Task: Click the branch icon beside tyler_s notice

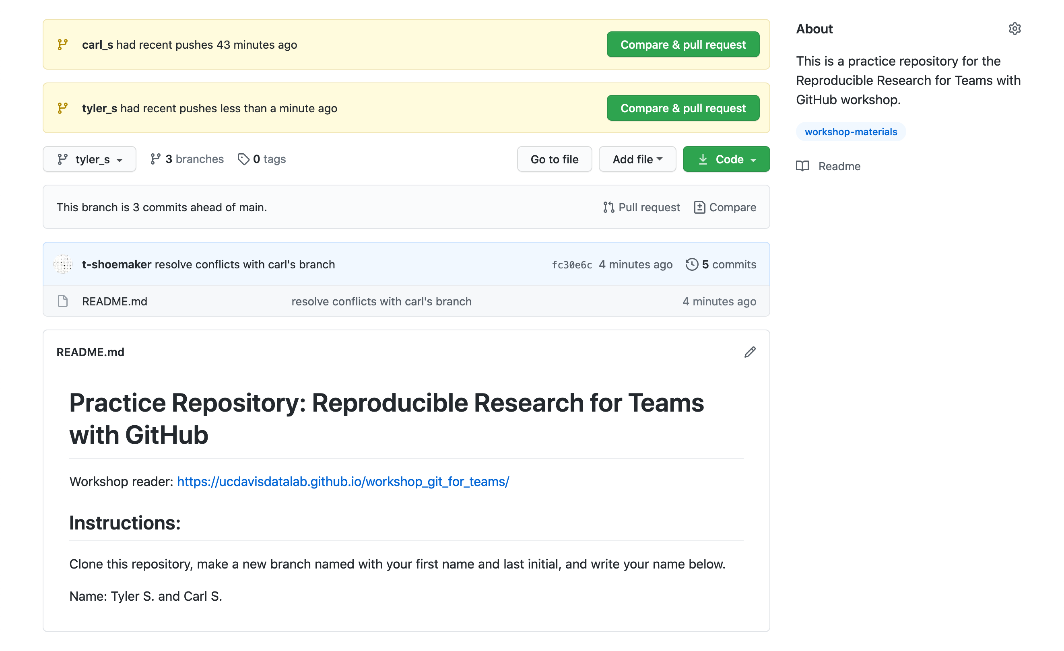Action: pyautogui.click(x=63, y=108)
